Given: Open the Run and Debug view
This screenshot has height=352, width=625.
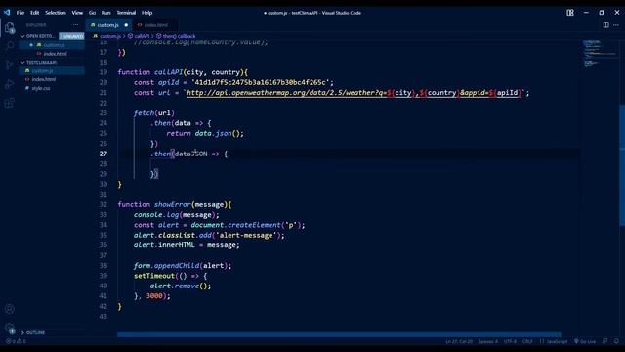Looking at the screenshot, I should click(10, 84).
